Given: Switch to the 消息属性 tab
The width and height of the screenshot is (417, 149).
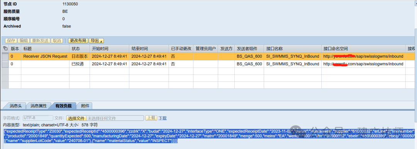Looking at the screenshot, I should [x=39, y=106].
